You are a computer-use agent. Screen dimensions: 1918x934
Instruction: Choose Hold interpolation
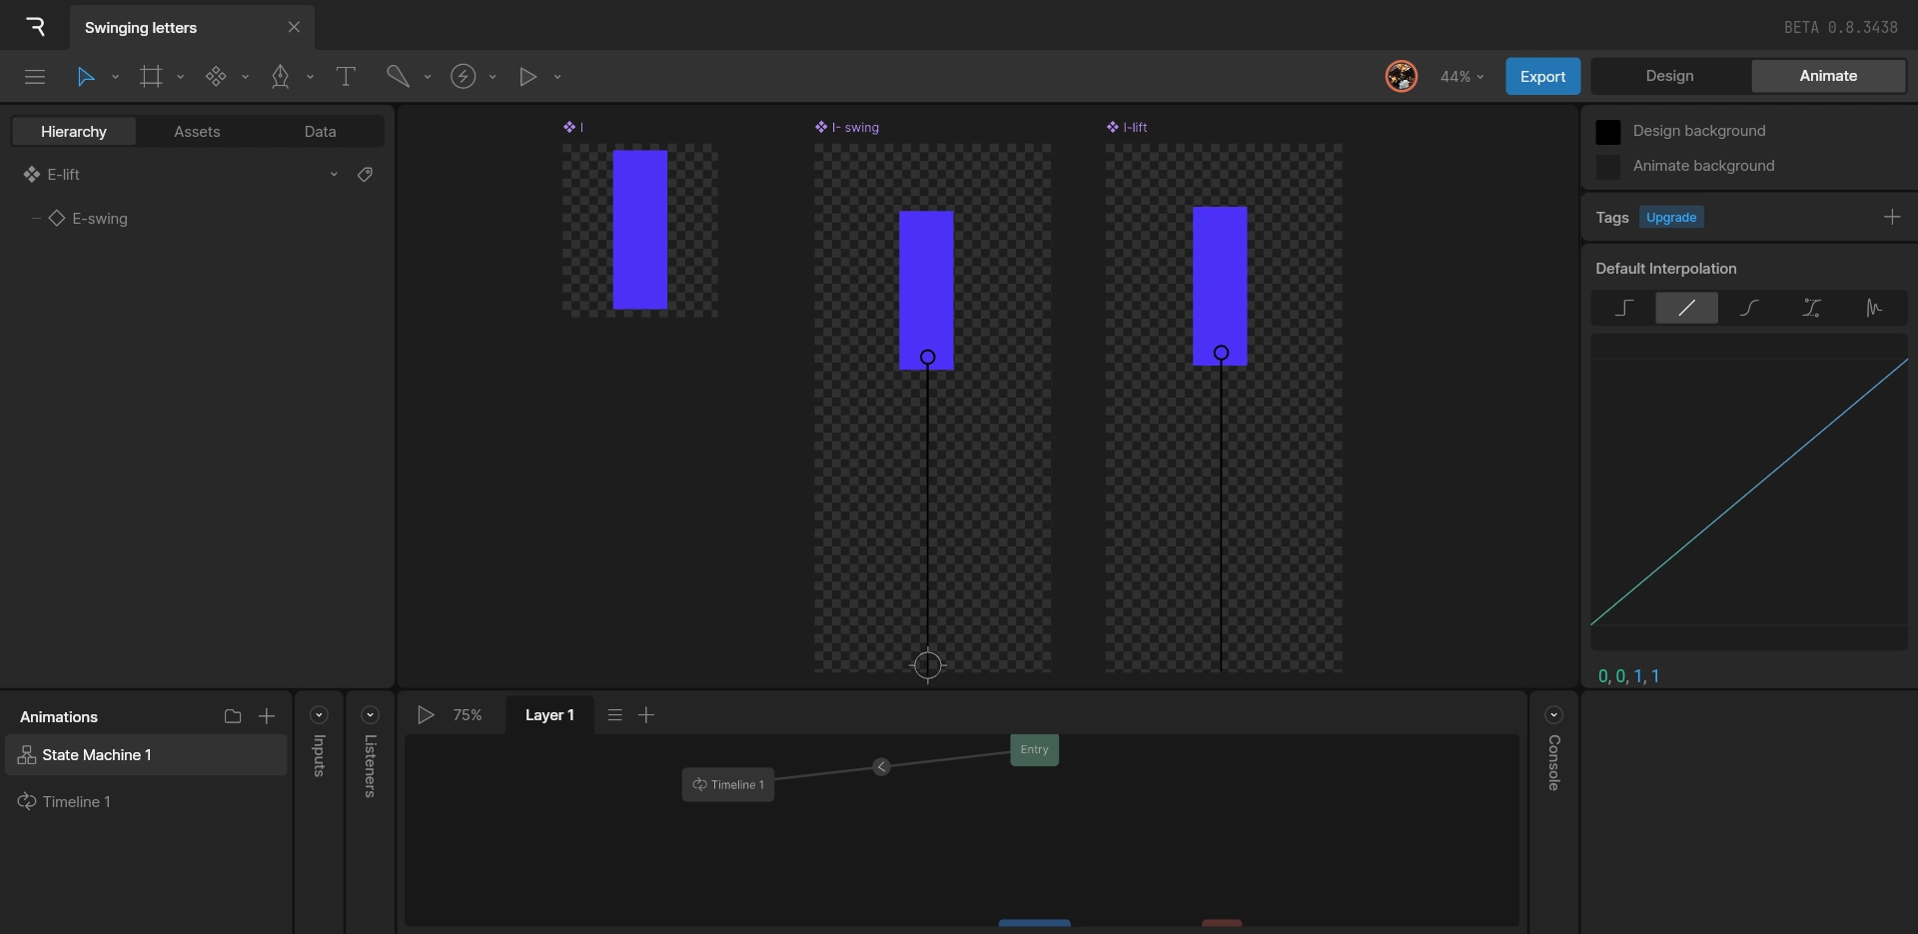pyautogui.click(x=1624, y=308)
